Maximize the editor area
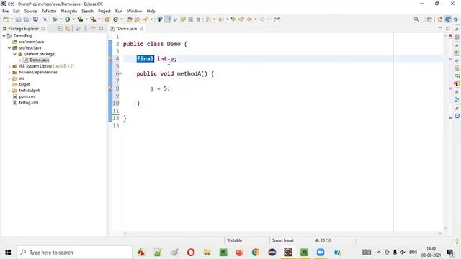 point(448,28)
